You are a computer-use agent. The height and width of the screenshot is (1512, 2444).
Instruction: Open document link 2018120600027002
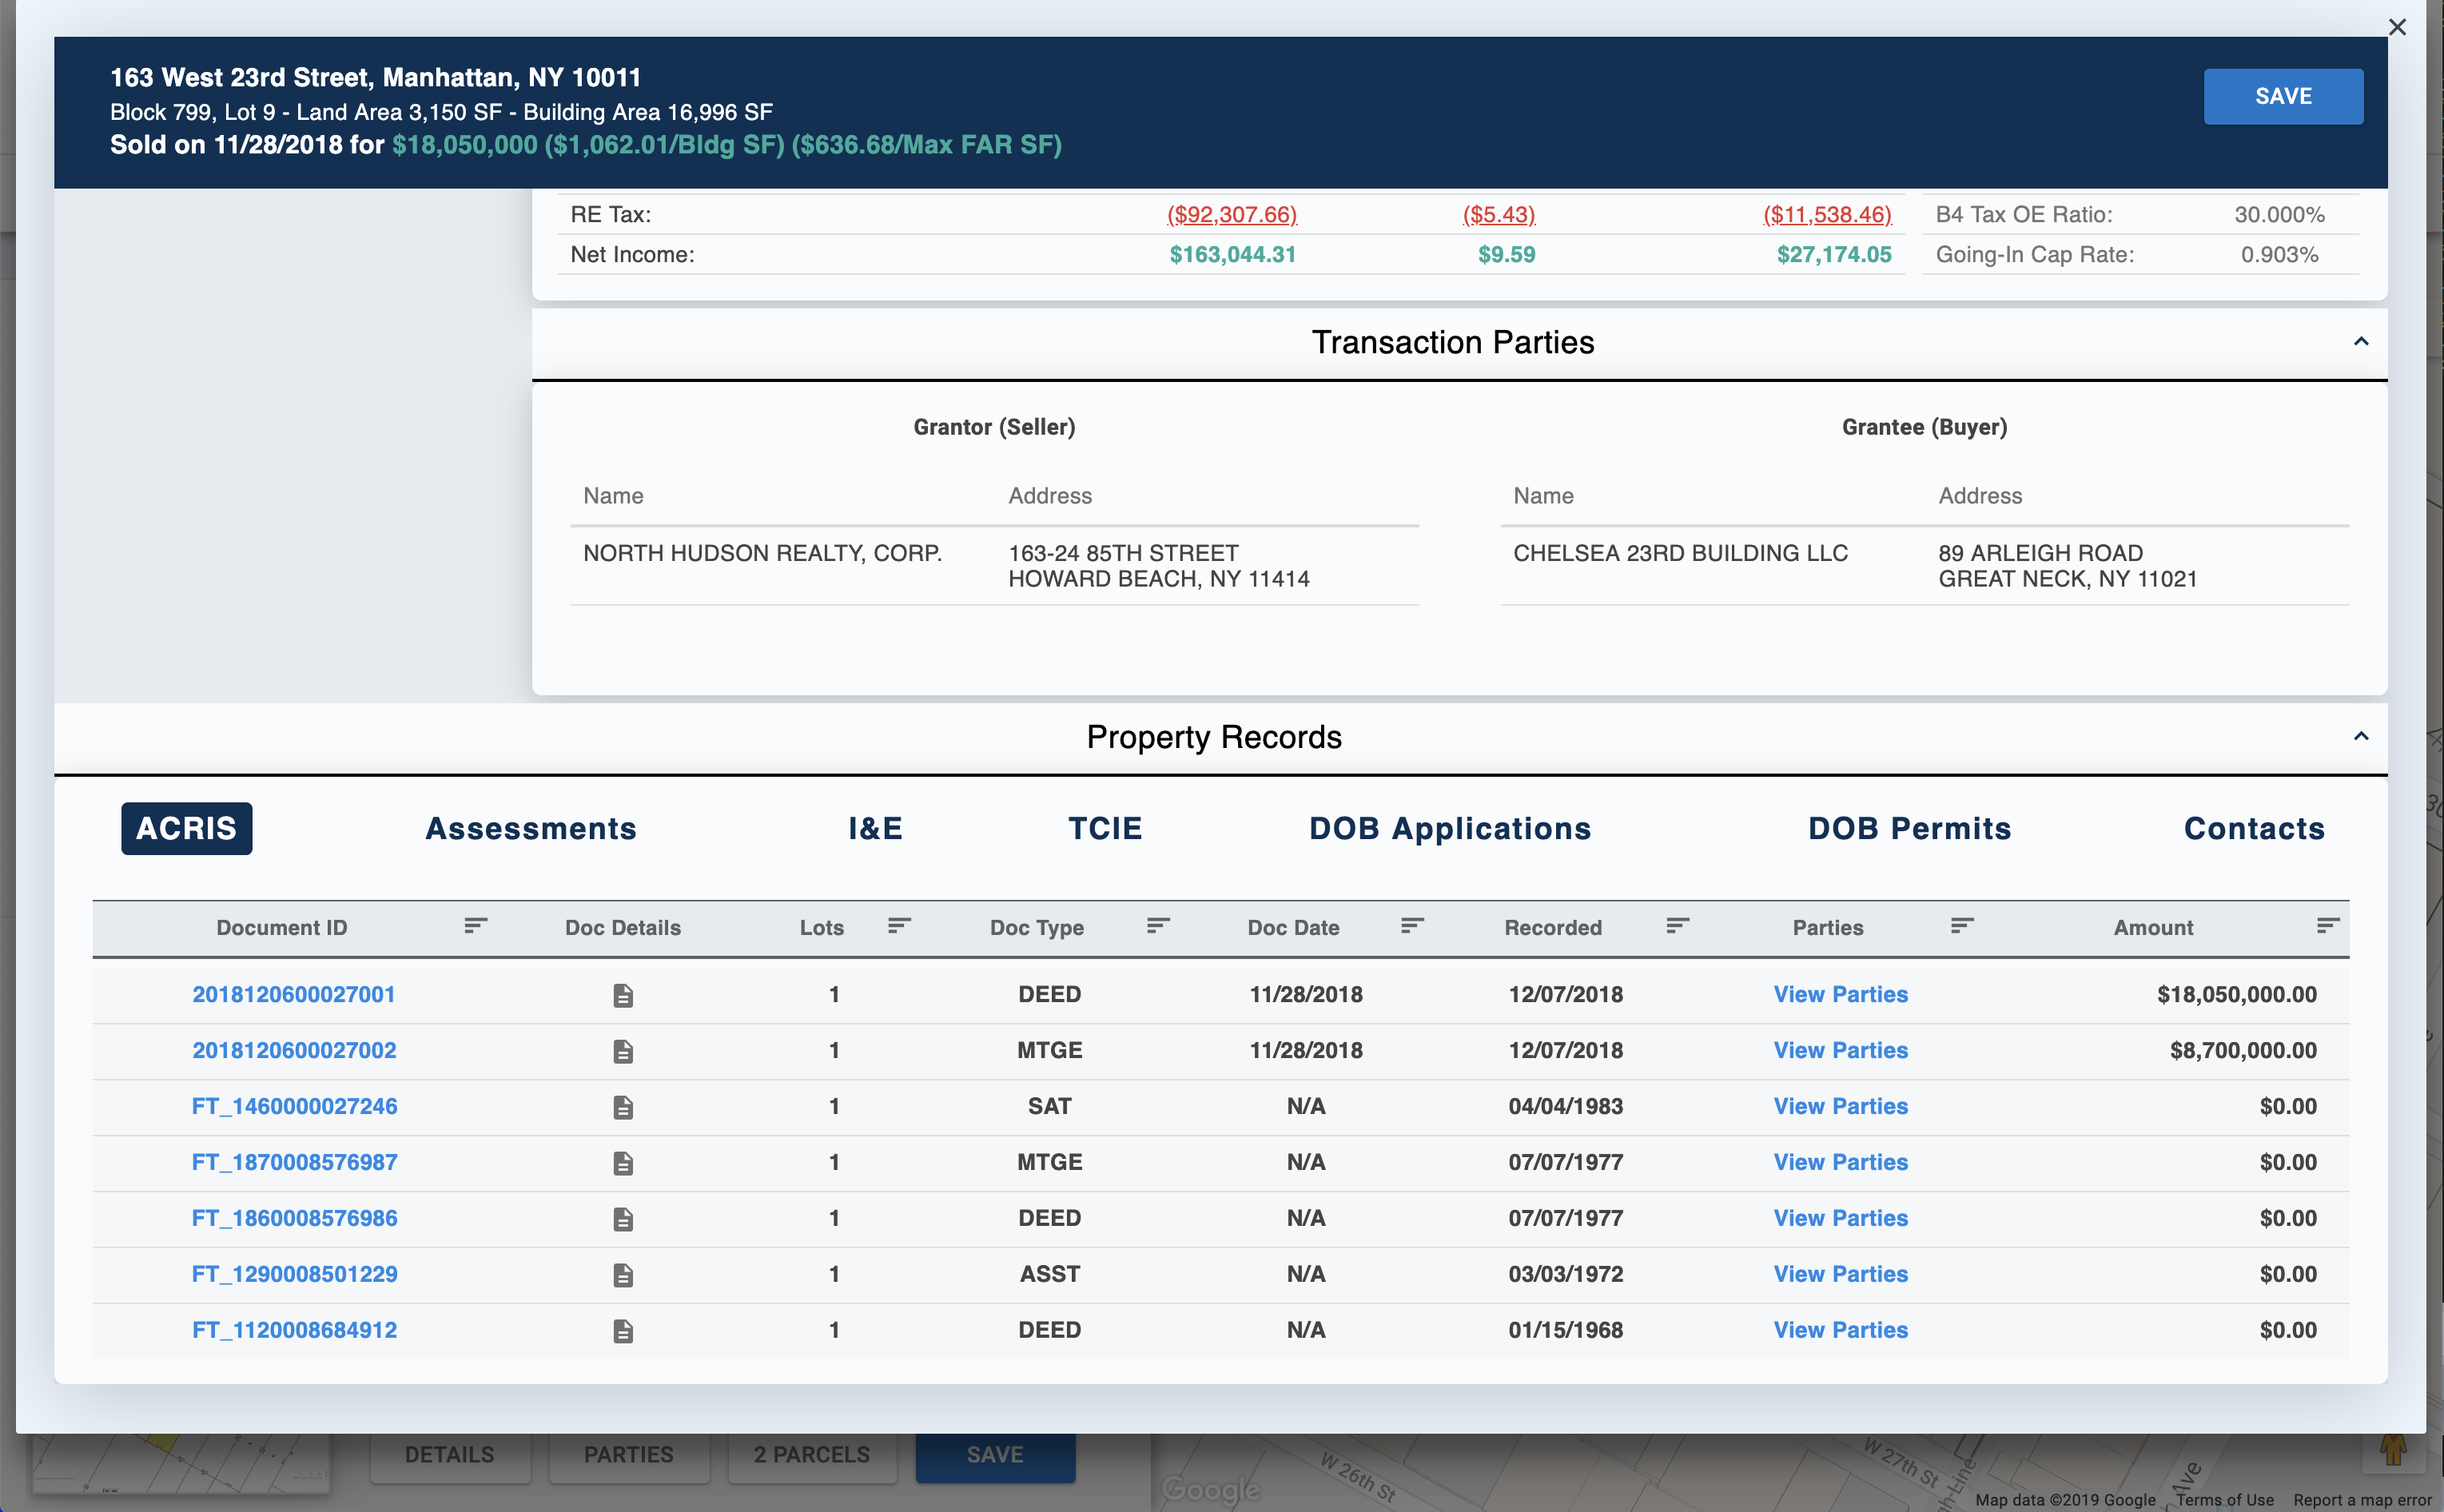pyautogui.click(x=294, y=1050)
